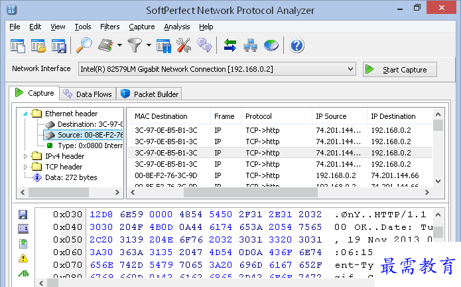Image resolution: width=461 pixels, height=287 pixels.
Task: Expand the IPv4 header tree node
Action: [26, 156]
